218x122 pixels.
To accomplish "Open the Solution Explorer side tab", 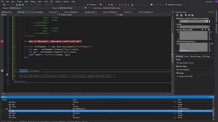I will (216, 16).
